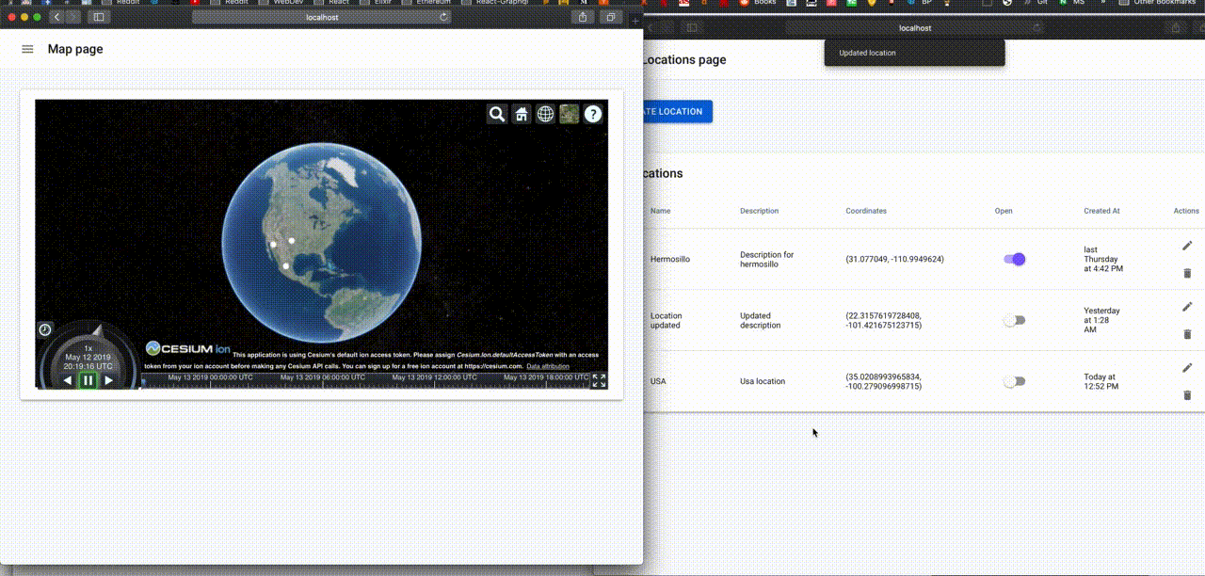Click the southernmost white location marker on globe

tap(286, 266)
